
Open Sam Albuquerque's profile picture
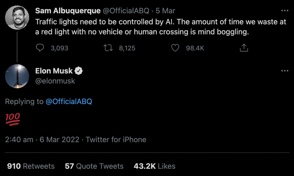click(17, 17)
